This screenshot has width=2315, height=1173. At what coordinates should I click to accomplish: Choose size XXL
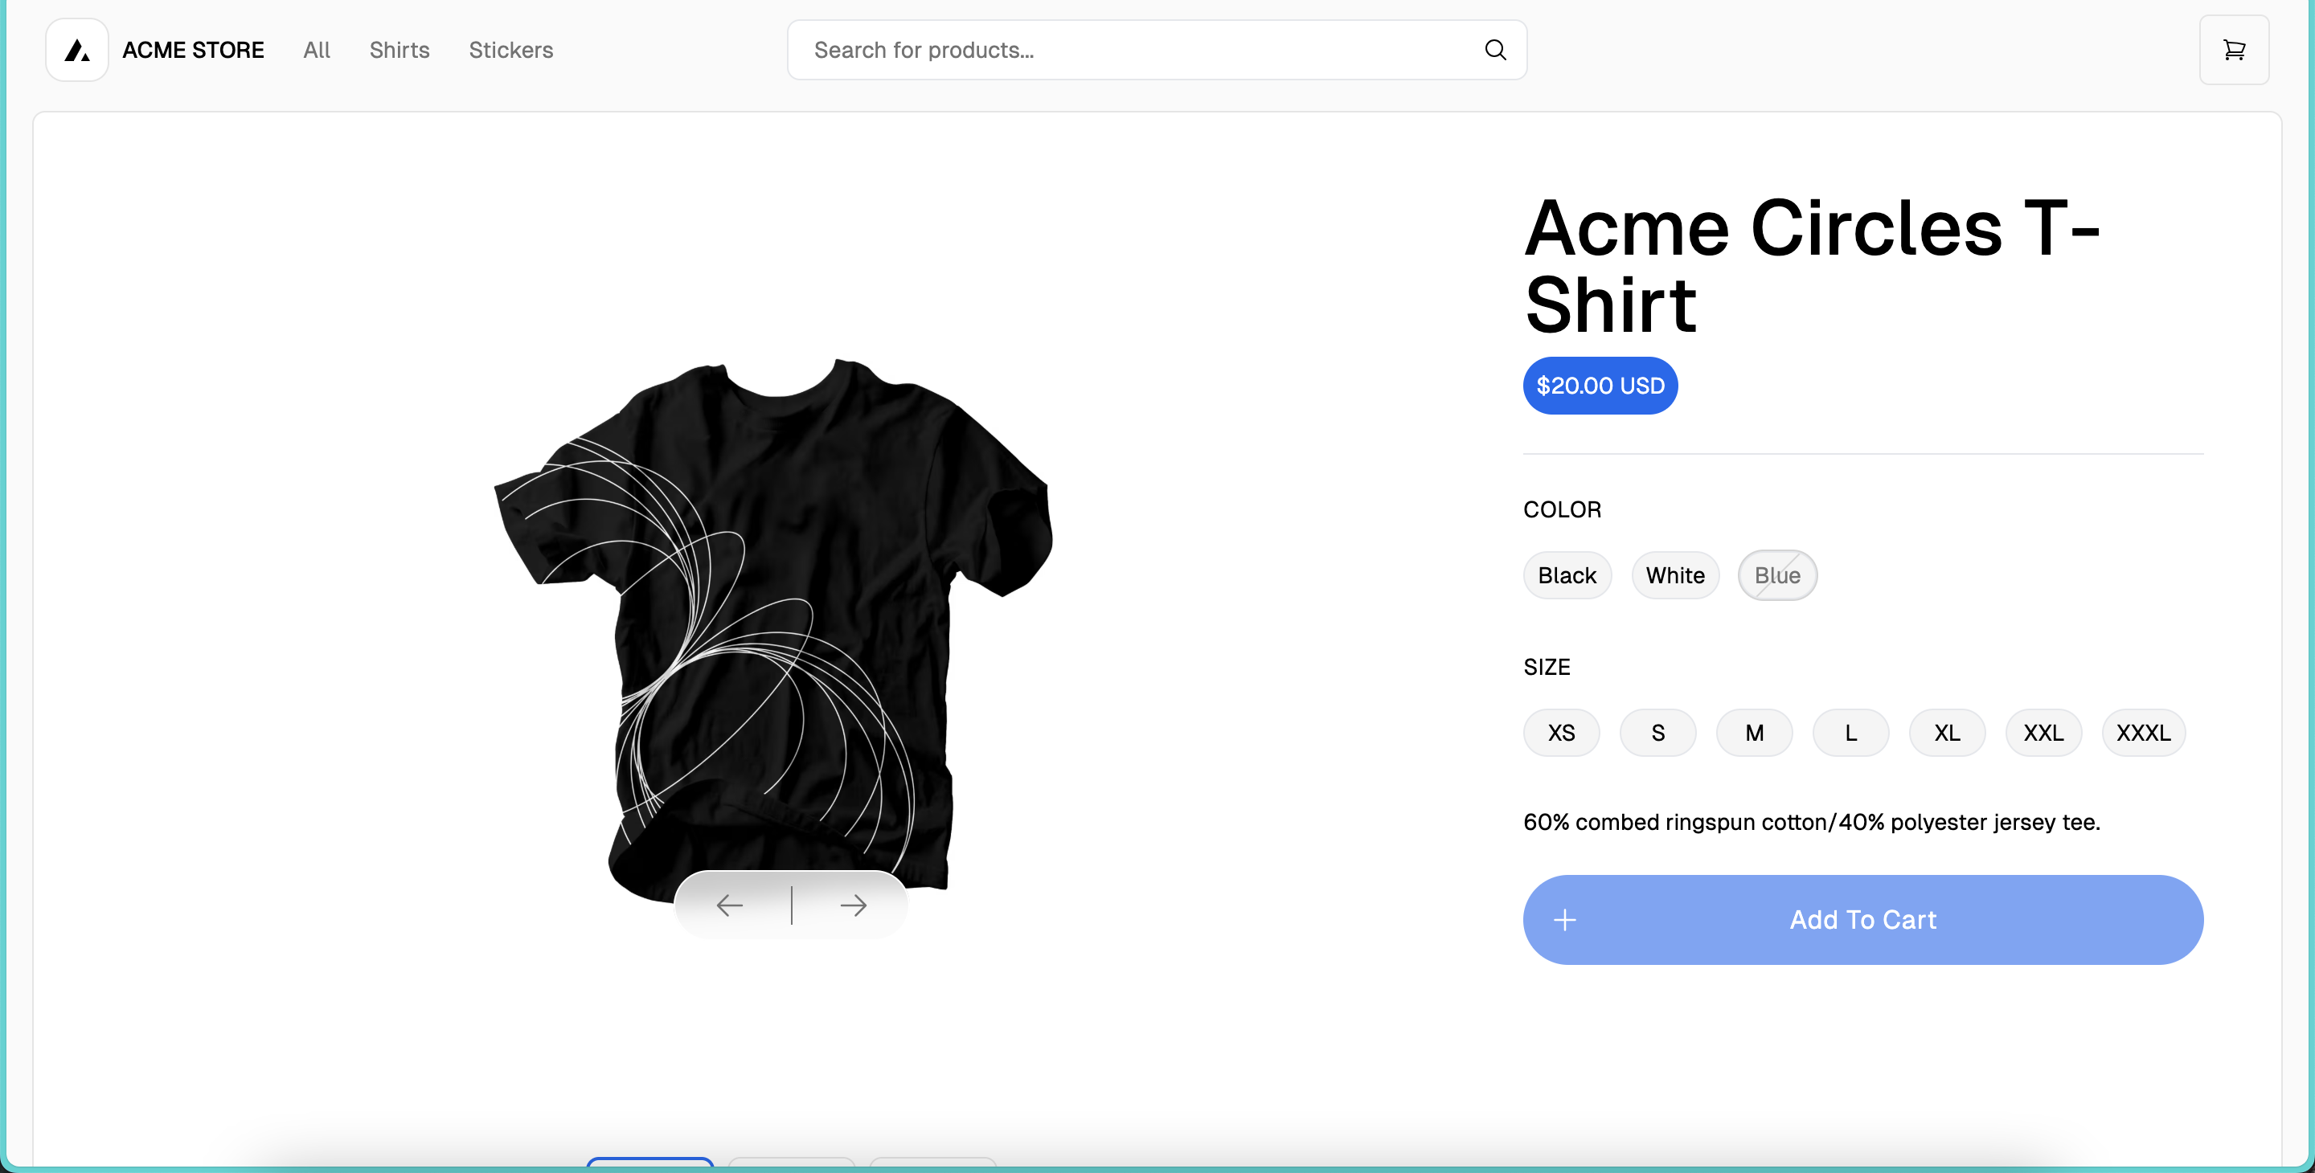2043,733
